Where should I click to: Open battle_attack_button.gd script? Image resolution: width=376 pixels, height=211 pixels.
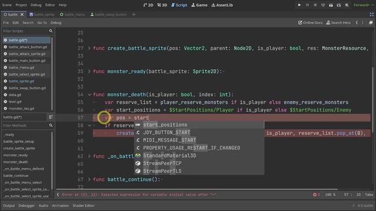26,47
